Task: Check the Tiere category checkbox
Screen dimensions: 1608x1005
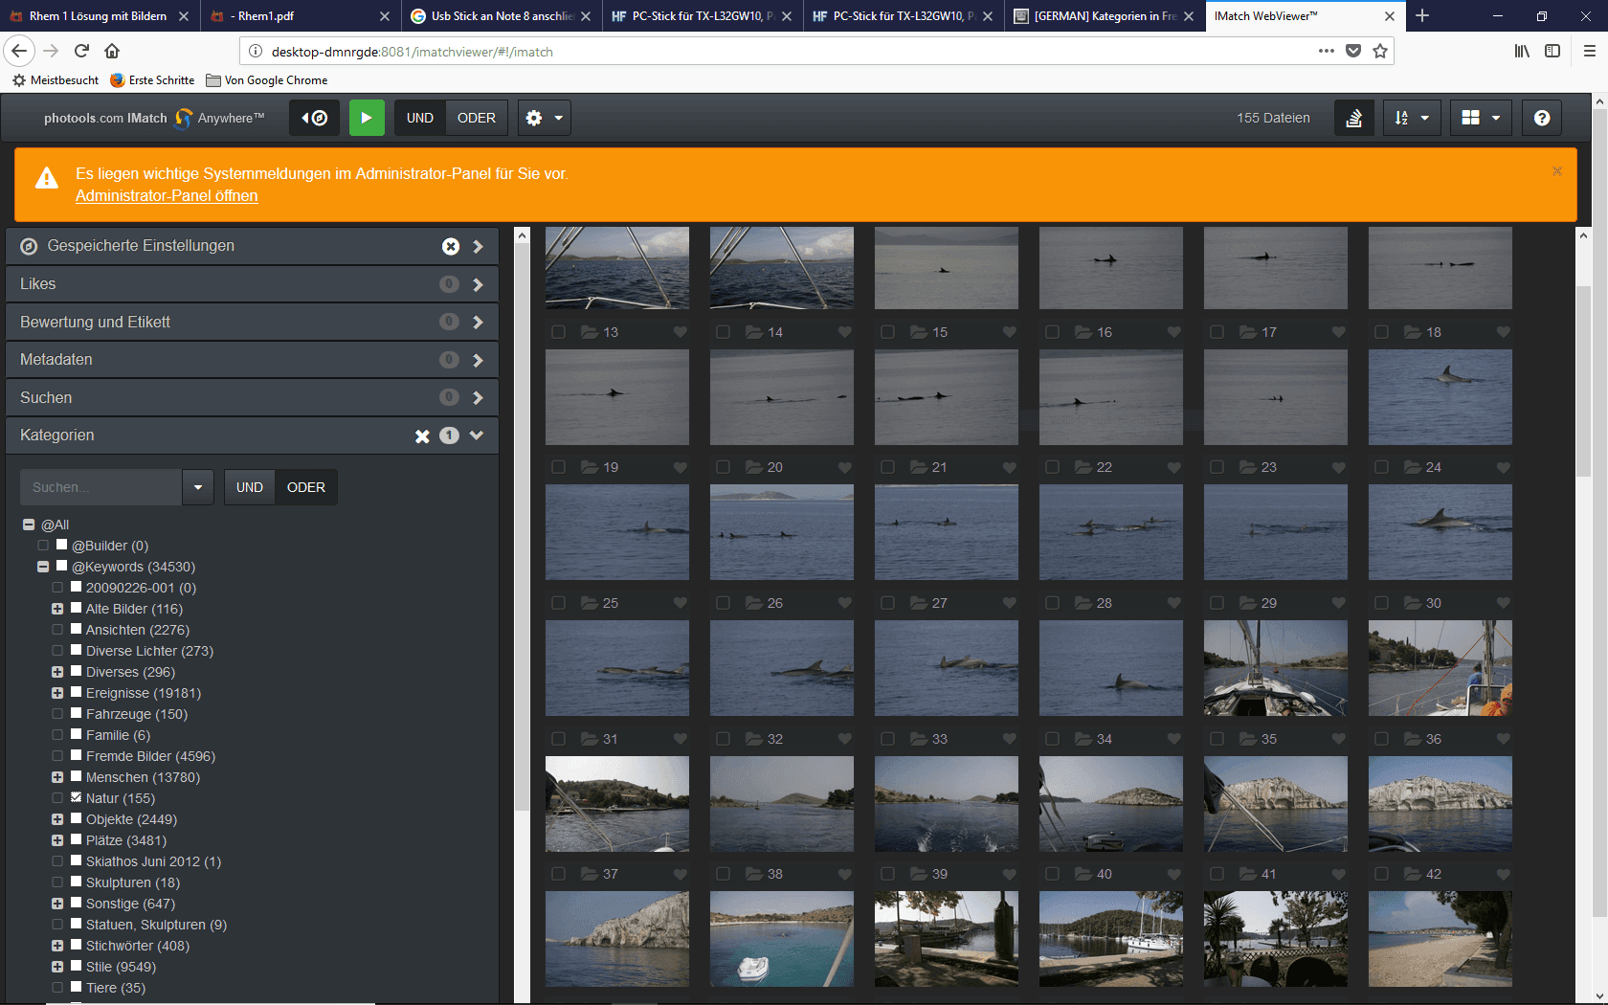Action: pos(77,987)
